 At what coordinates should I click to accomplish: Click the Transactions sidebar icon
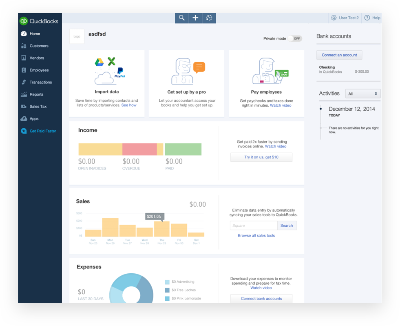point(24,82)
